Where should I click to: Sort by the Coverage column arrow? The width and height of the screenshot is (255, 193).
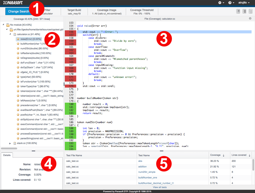click(224, 155)
